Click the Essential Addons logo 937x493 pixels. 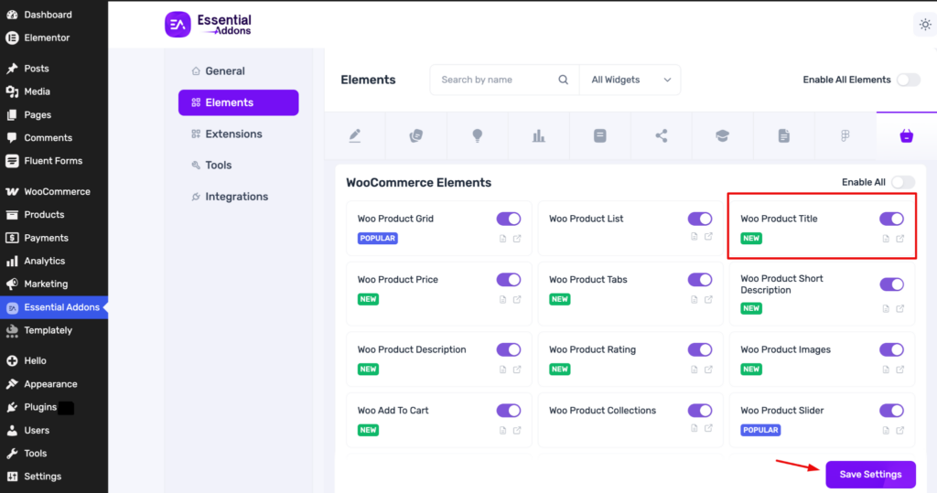(208, 25)
